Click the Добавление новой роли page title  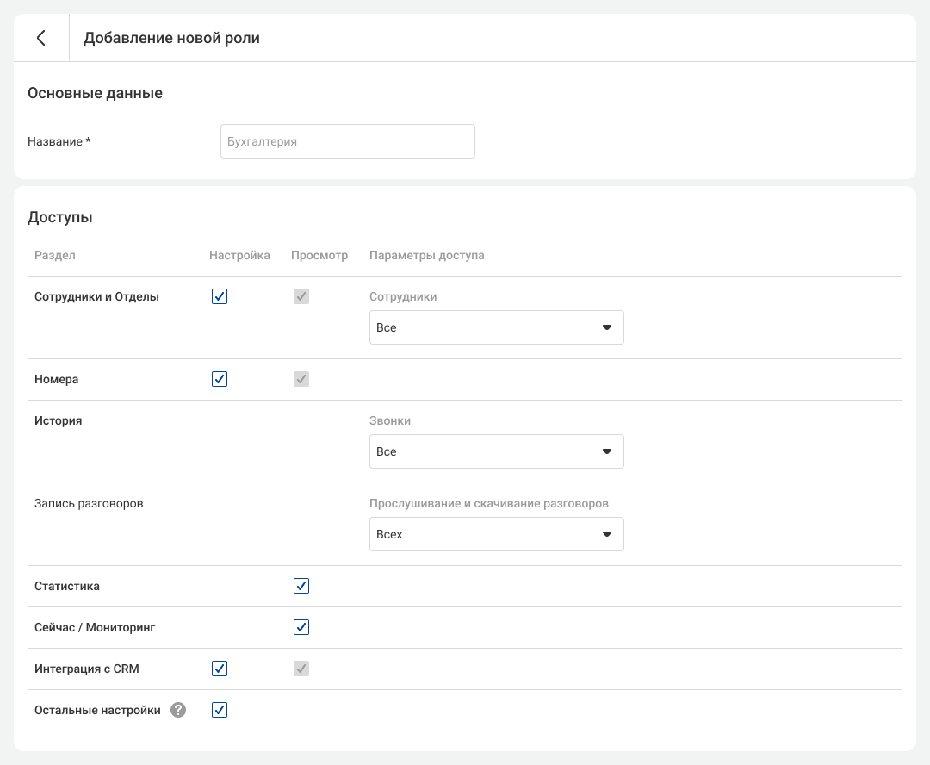click(171, 38)
